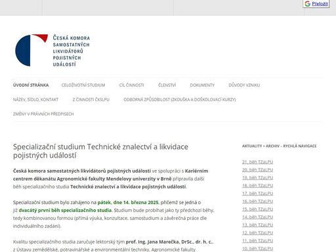The width and height of the screenshot is (336, 252).
Task: Open the 17. běh TZaLPU link
Action: (257, 194)
